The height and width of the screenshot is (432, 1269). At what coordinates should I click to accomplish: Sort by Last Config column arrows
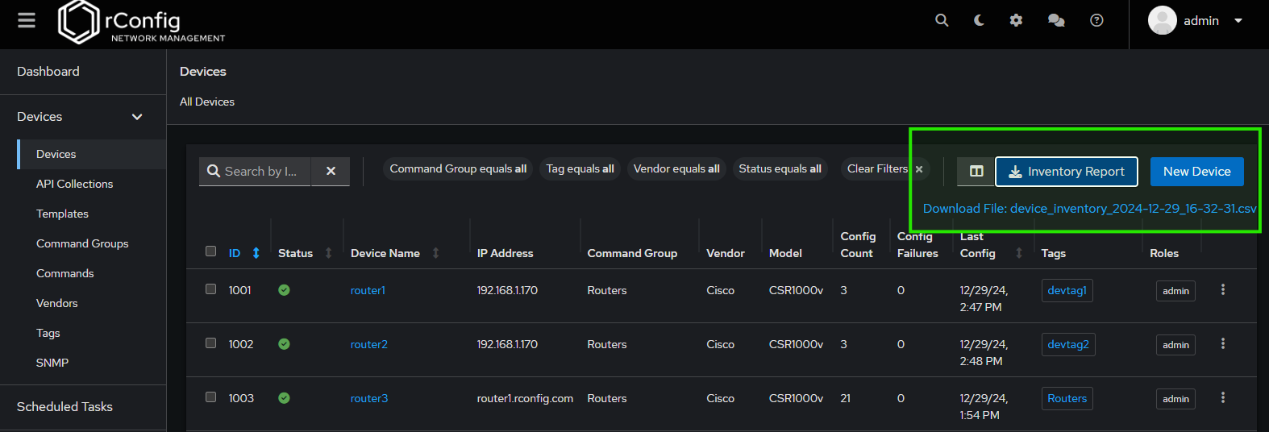click(1019, 253)
